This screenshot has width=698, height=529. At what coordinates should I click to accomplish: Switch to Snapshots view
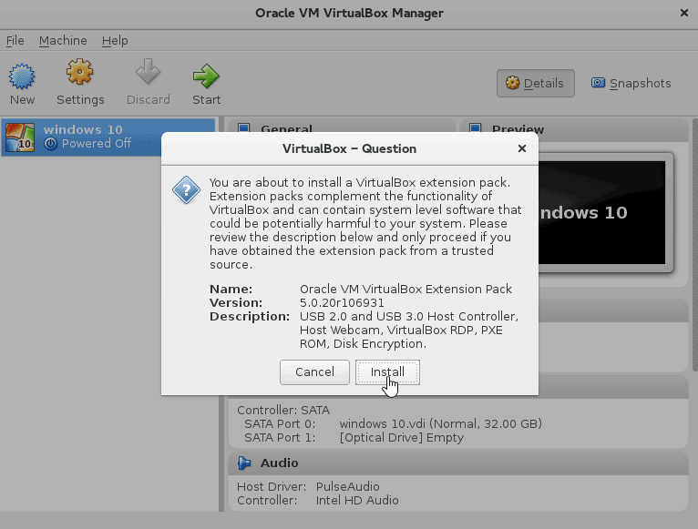tap(631, 83)
